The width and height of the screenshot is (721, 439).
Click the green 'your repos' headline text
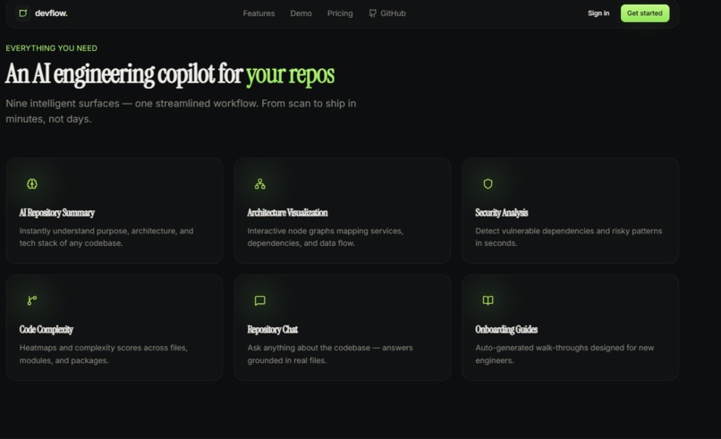(290, 74)
